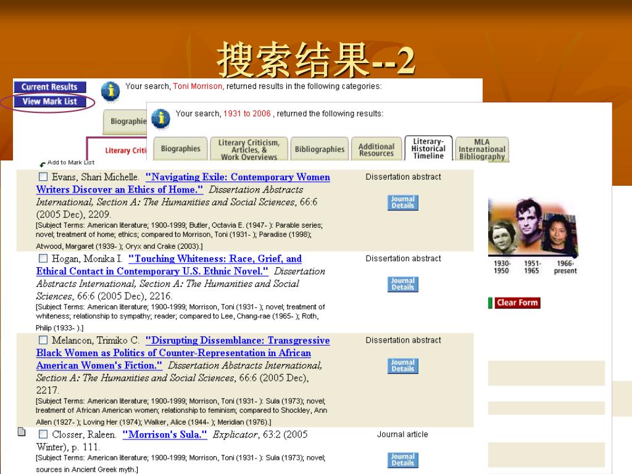
Task: Click the portrait above 1966-present
Action: point(560,235)
